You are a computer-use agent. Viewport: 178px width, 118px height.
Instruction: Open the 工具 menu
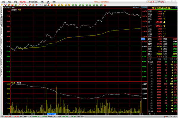click(x=48, y=2)
